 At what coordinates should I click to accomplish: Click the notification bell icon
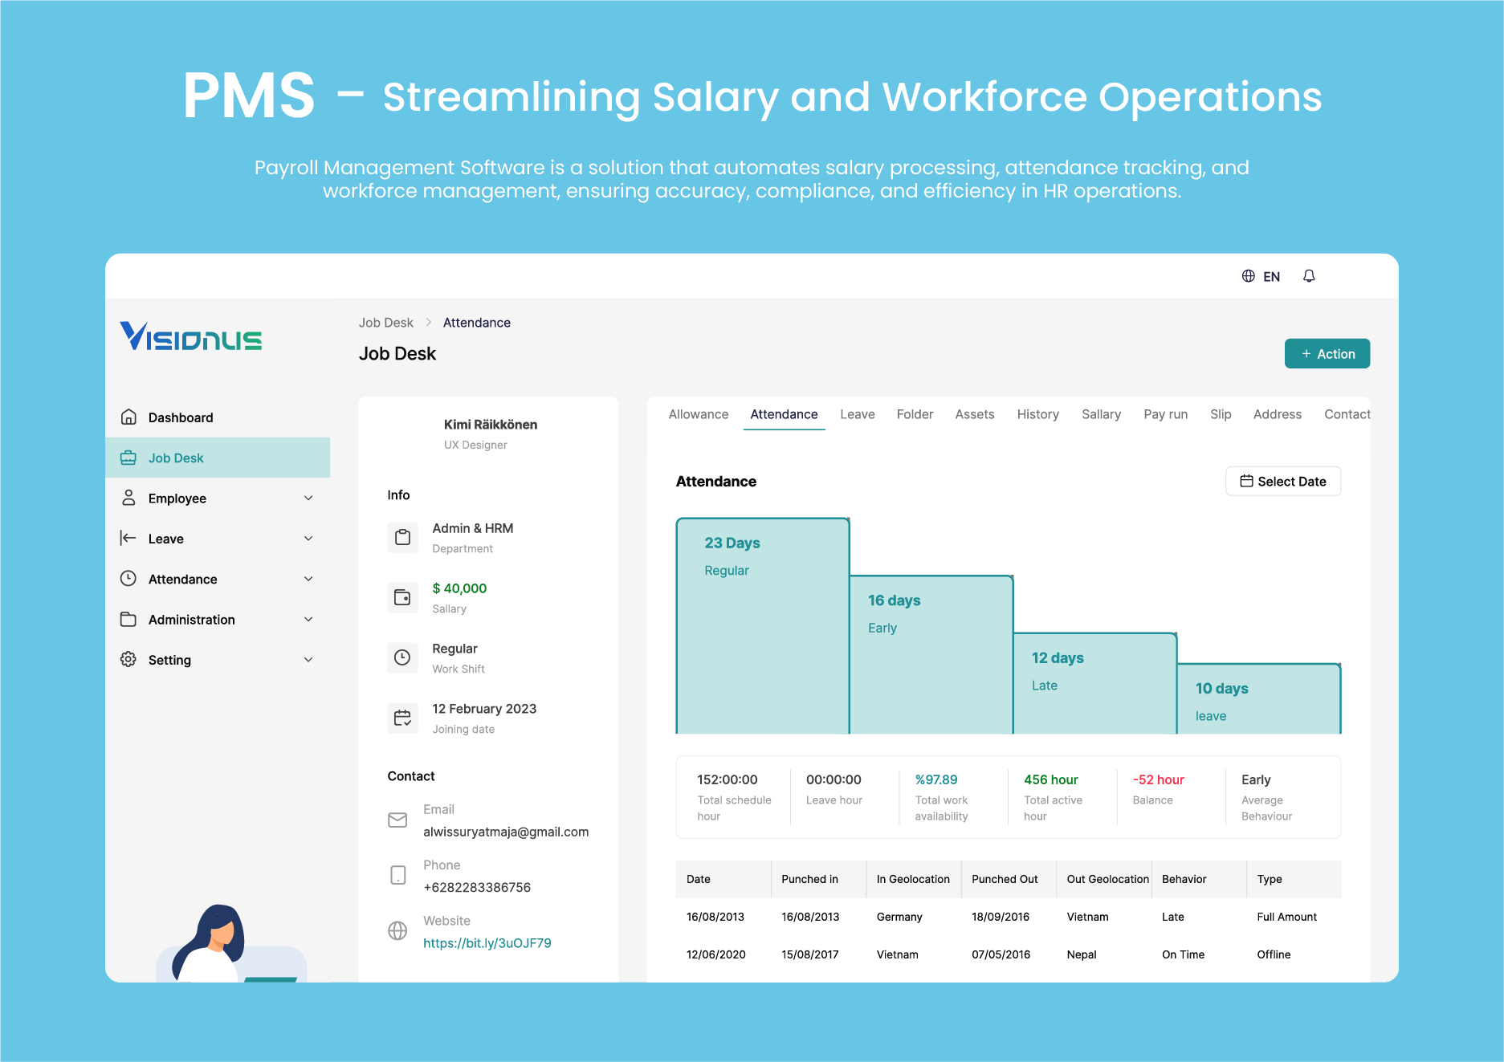(1309, 275)
